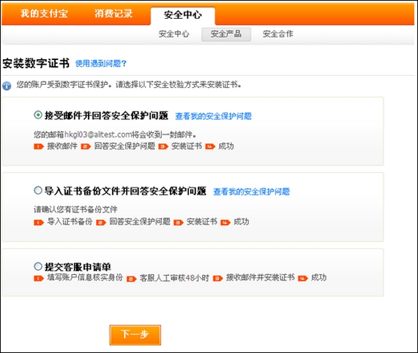
Task: Click step 1 icon next to 接收邮件
Action: click(39, 146)
